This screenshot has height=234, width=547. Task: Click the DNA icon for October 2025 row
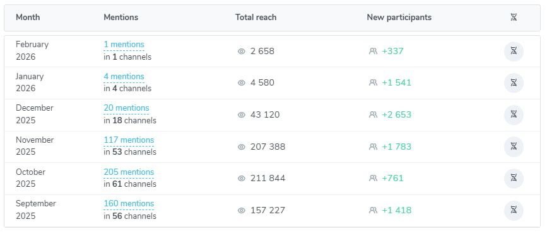tap(514, 179)
